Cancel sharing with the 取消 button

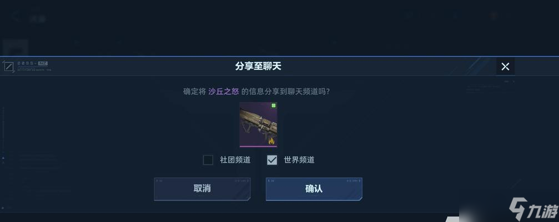(202, 189)
